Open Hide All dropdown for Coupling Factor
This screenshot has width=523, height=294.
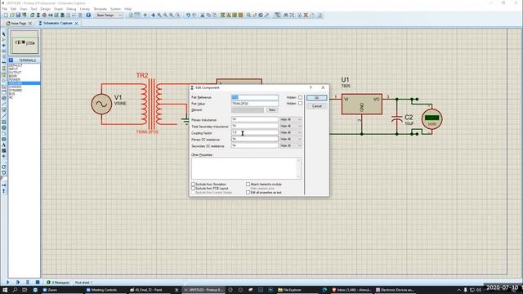(x=291, y=132)
